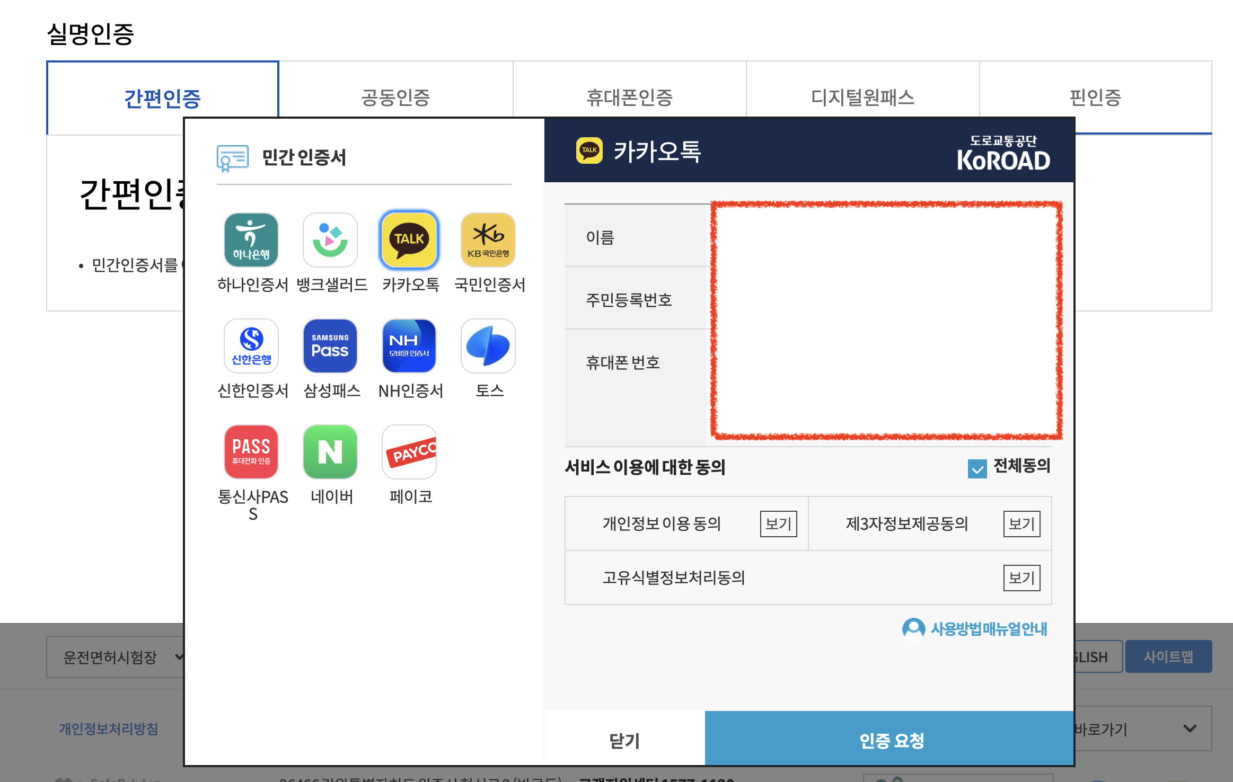
Task: Select the 뱅크샐러드 certificate icon
Action: pos(330,239)
